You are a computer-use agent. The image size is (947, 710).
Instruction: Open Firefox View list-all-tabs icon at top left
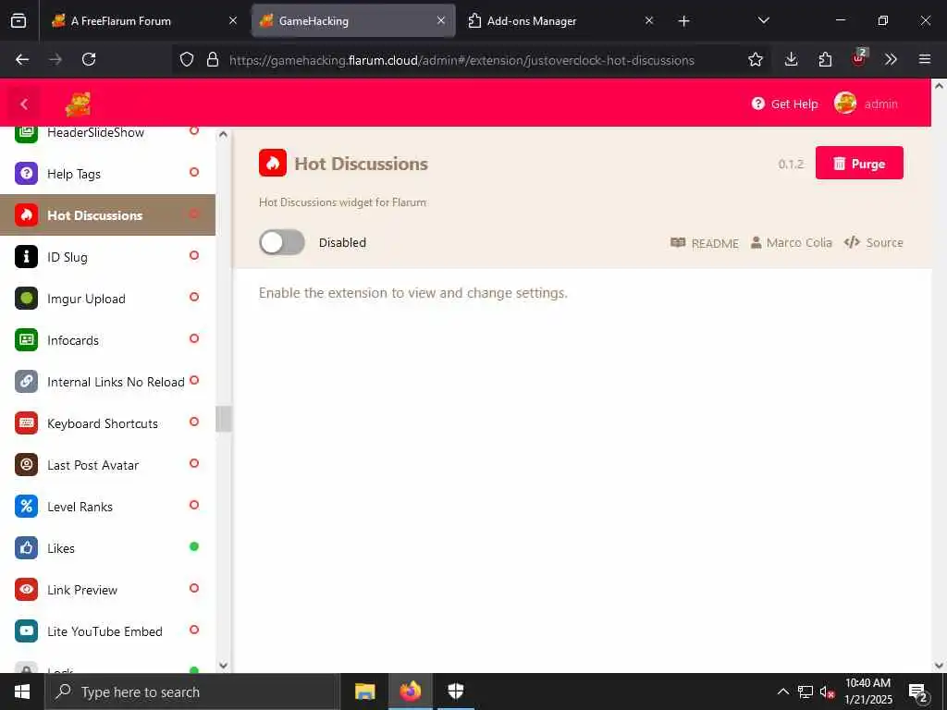click(x=18, y=21)
